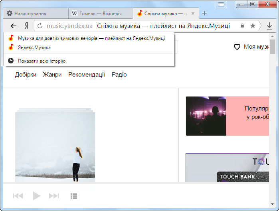The image size is (279, 211).
Task: Open the Добірки section
Action: [26, 75]
